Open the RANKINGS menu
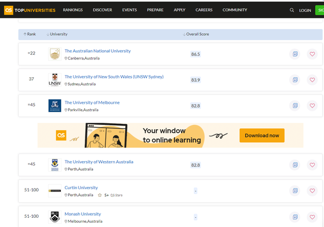The height and width of the screenshot is (227, 324). point(73,10)
